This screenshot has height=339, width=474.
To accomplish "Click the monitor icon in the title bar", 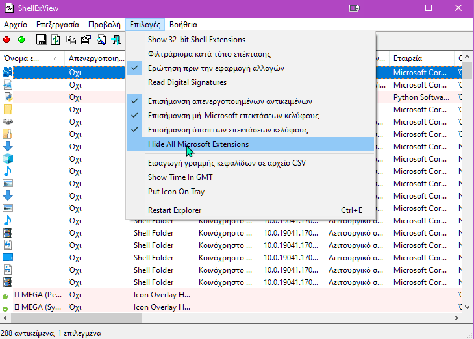I will [x=355, y=8].
